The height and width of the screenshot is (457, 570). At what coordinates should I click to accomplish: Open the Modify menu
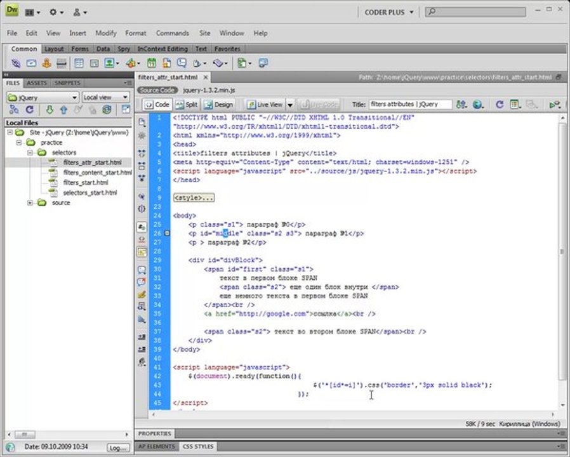[106, 33]
